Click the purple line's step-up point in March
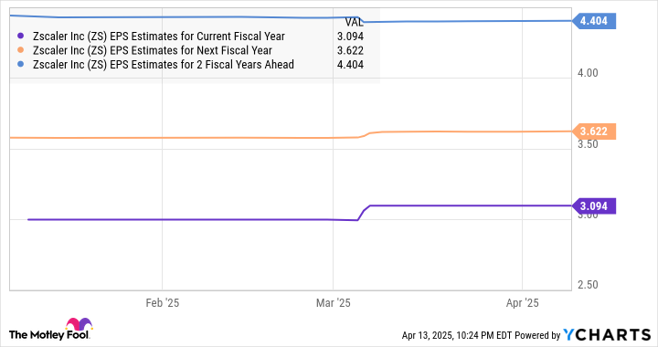This screenshot has width=658, height=347. tap(364, 213)
